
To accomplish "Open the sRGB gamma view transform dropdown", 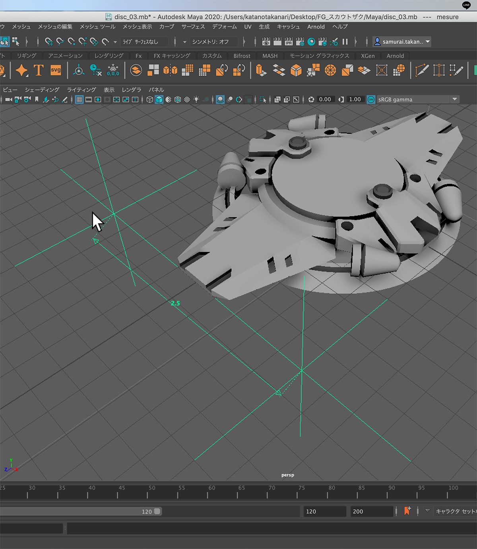I will (418, 100).
